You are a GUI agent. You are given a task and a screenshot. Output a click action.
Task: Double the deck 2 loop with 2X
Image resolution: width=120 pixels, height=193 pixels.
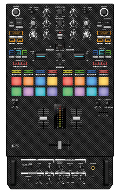coord(108,40)
